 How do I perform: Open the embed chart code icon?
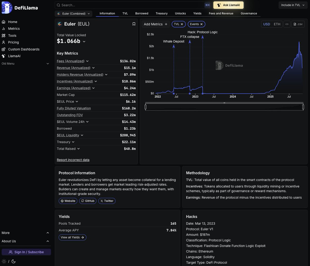click(x=287, y=24)
